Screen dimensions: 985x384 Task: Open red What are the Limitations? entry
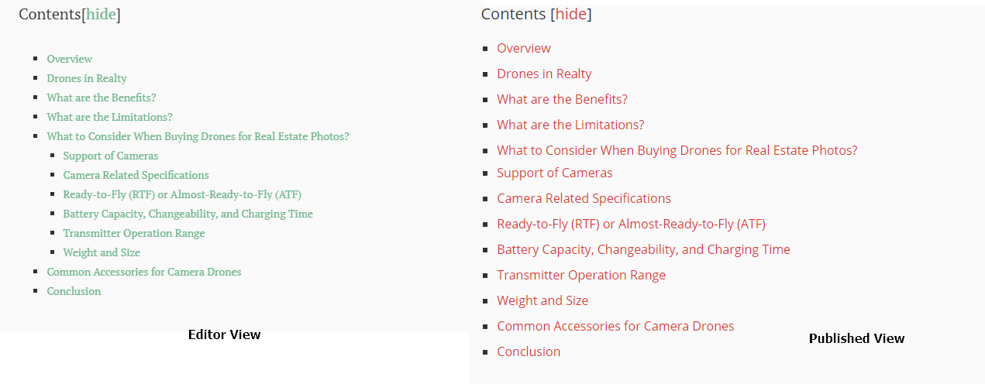click(x=570, y=125)
